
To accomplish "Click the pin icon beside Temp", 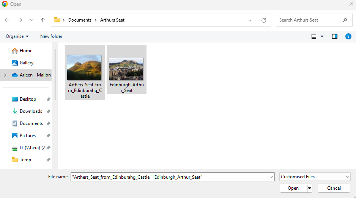I will (x=48, y=160).
